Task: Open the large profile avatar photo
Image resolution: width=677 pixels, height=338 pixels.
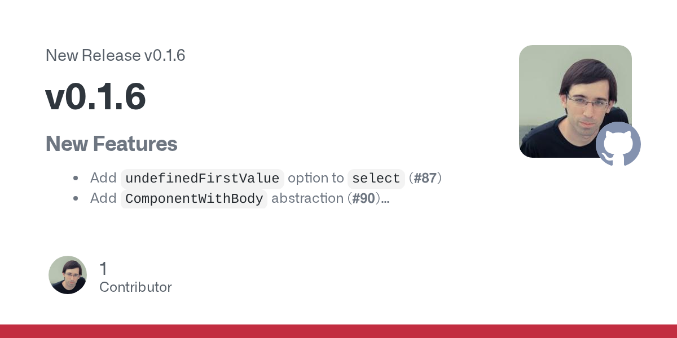Action: tap(570, 96)
